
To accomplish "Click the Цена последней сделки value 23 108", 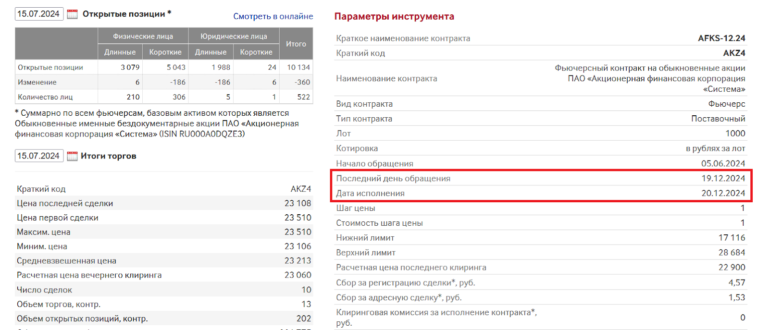I will click(298, 203).
